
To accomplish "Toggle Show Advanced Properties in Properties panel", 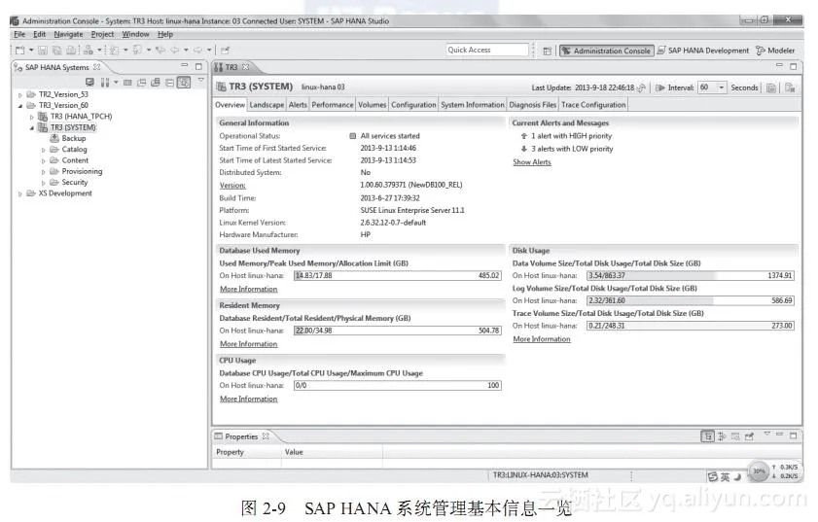I will 722,436.
